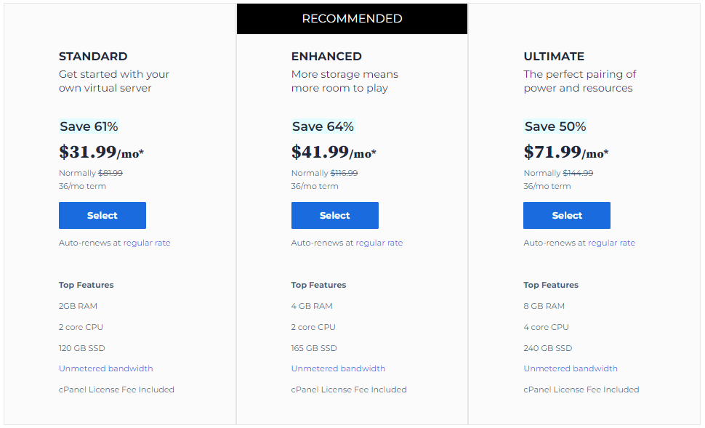The height and width of the screenshot is (428, 705).
Task: Click Unmetered bandwidth in Enhanced plan
Action: [338, 368]
